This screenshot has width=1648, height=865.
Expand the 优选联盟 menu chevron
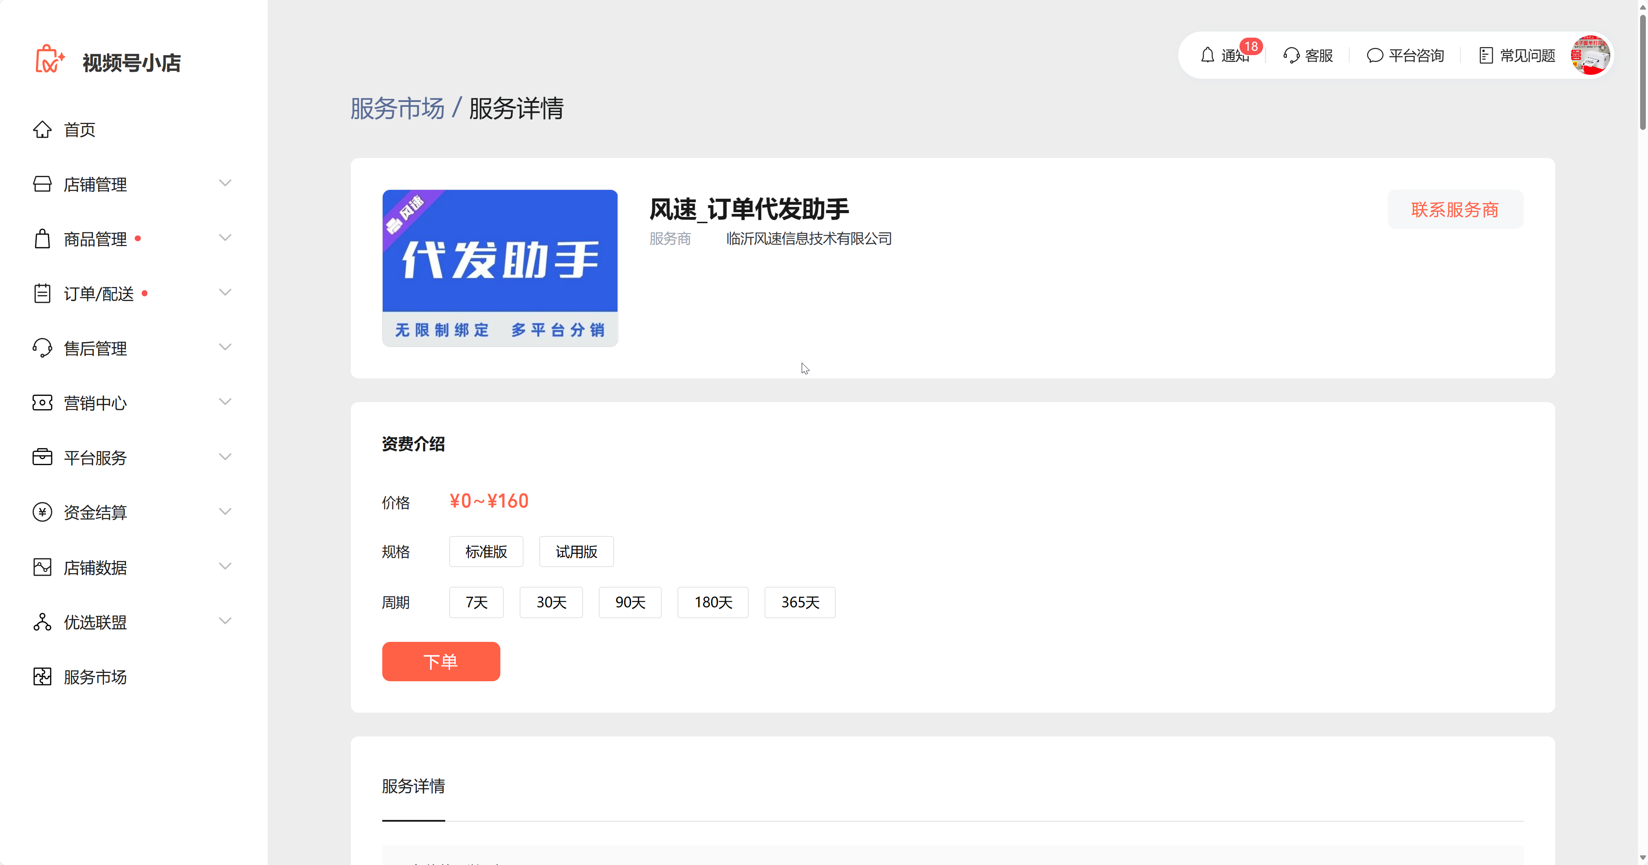tap(225, 621)
